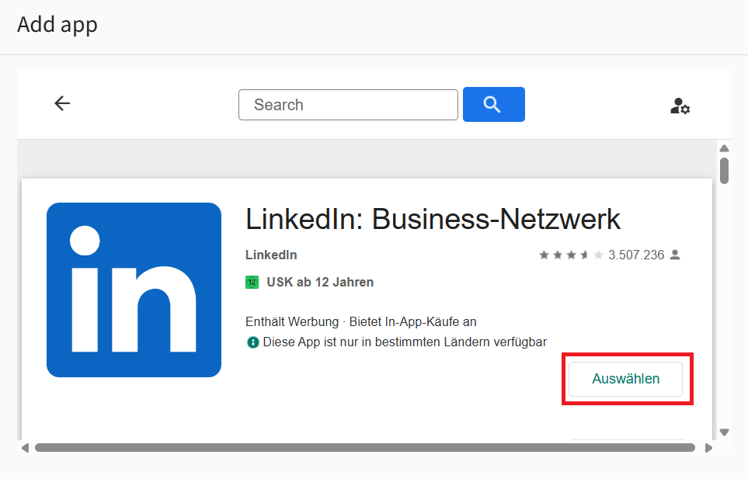Viewport: 748px width, 479px height.
Task: Click the Auswählen button
Action: pos(626,379)
